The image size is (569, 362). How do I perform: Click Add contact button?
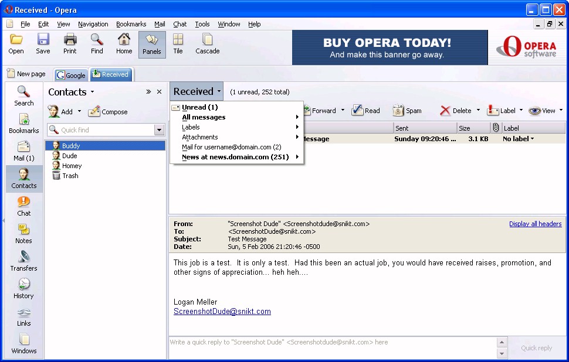coord(60,112)
